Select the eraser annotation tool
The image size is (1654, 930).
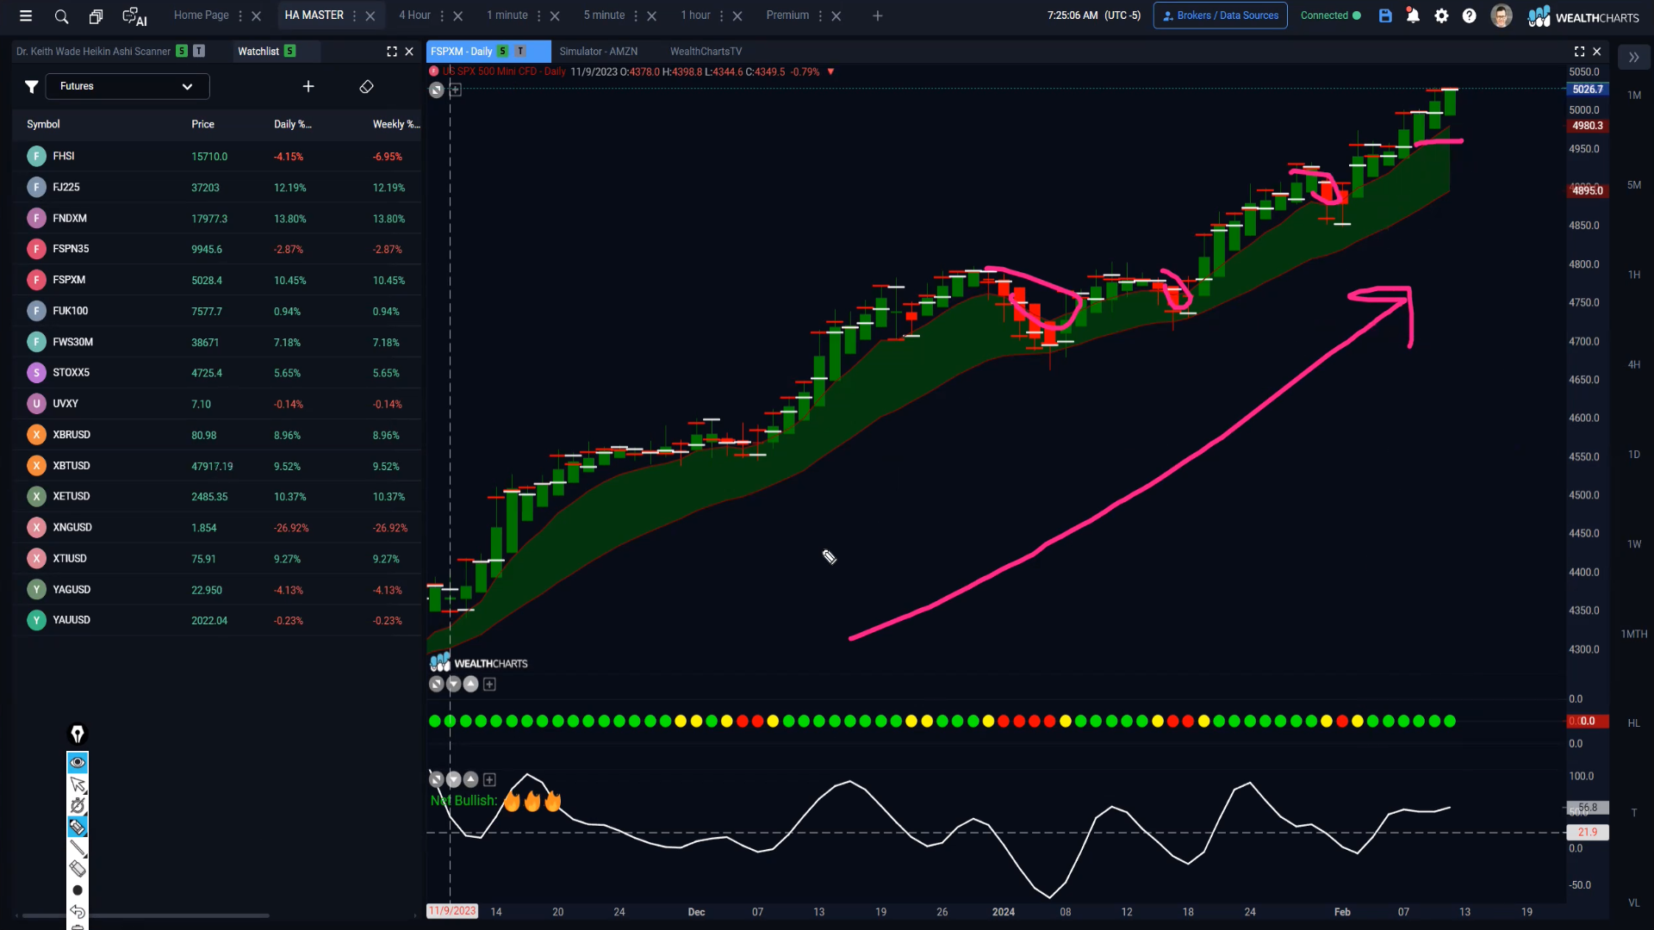pos(78,869)
